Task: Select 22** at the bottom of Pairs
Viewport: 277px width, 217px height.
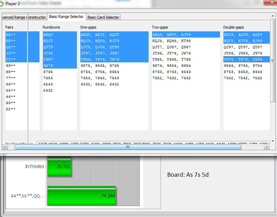Action: click(x=11, y=109)
